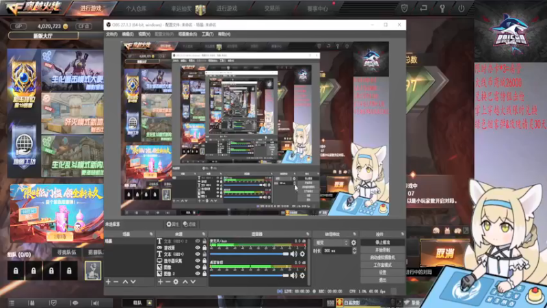Image resolution: width=547 pixels, height=308 pixels.
Task: Mute the 麦克风/Aux audio channel
Action: click(x=294, y=254)
